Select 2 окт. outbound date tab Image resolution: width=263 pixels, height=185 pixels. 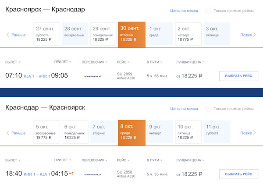click(x=188, y=34)
